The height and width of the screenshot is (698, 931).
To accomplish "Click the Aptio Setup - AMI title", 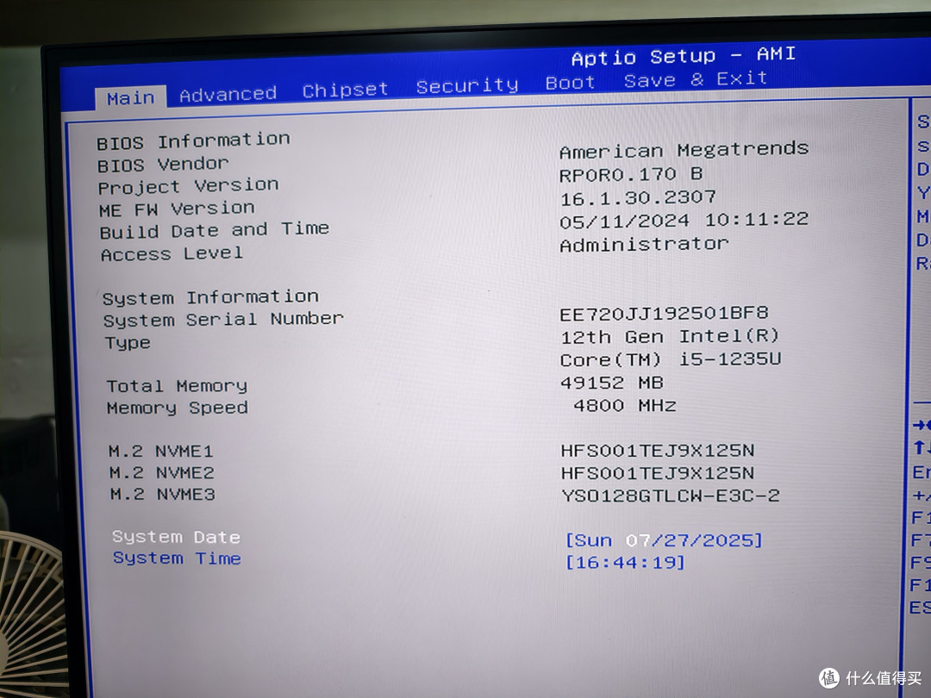I will coord(684,56).
